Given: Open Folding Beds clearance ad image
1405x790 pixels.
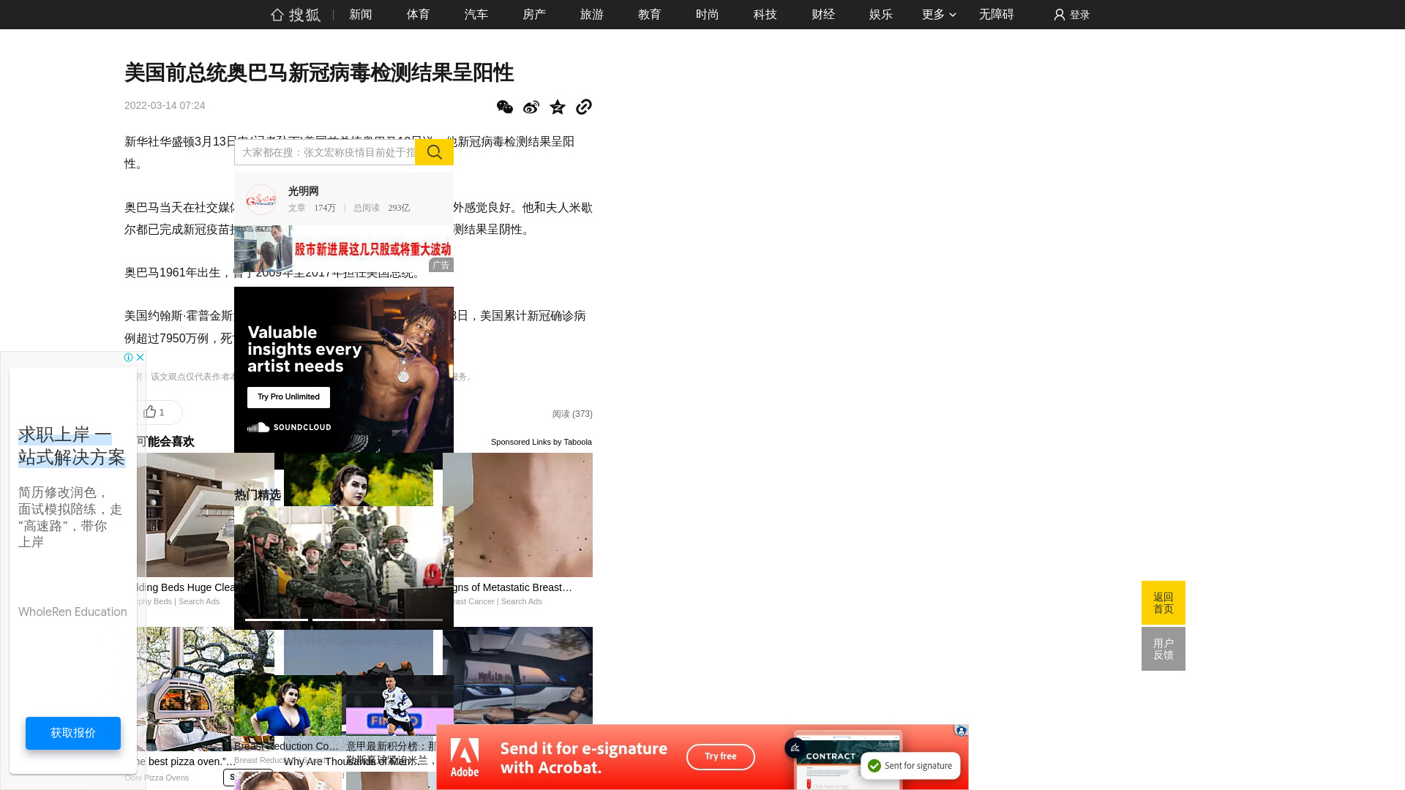Looking at the screenshot, I should (x=190, y=515).
